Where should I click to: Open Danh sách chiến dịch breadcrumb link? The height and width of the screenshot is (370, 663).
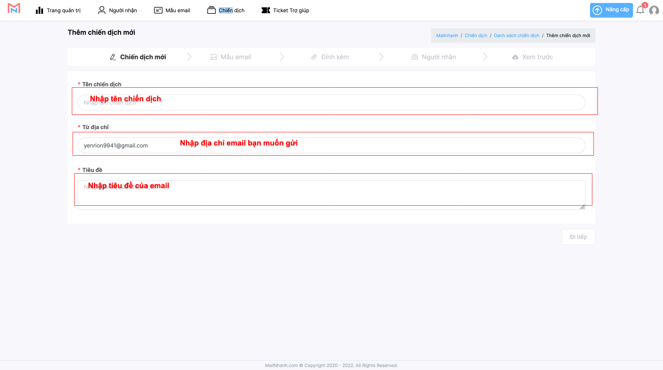click(516, 36)
